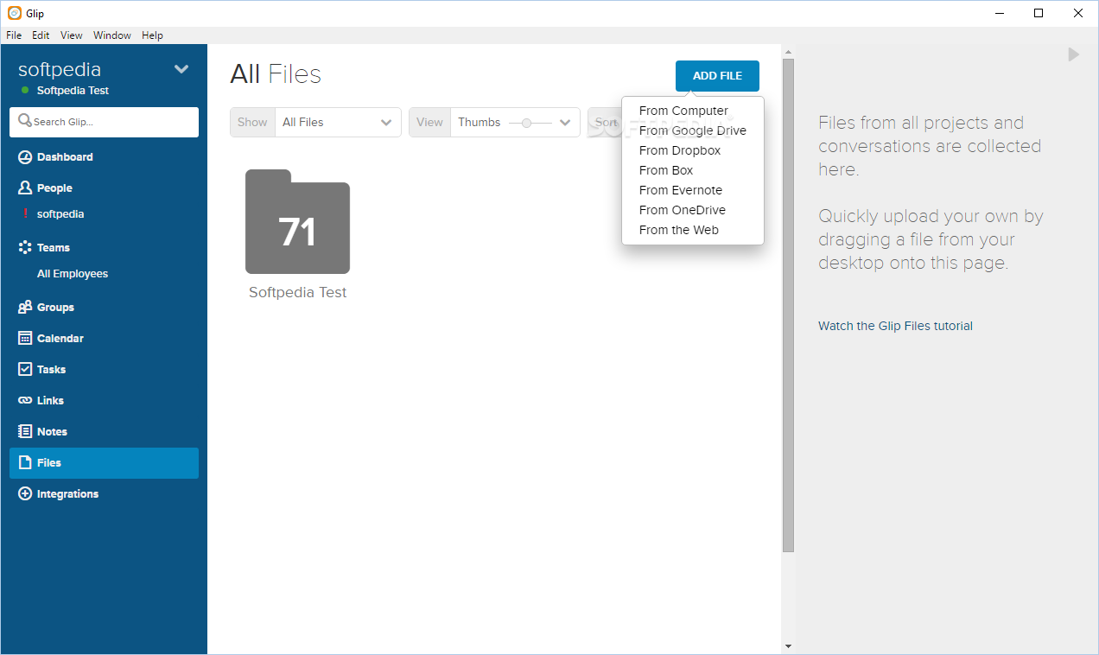Click the People person icon
Screen dimensions: 1099x655
[25, 188]
